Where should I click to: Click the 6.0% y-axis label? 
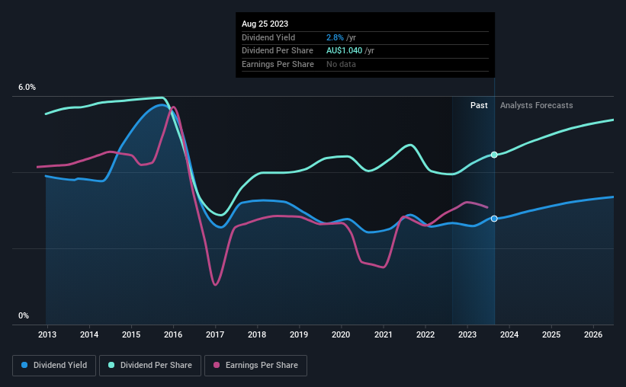(x=27, y=88)
